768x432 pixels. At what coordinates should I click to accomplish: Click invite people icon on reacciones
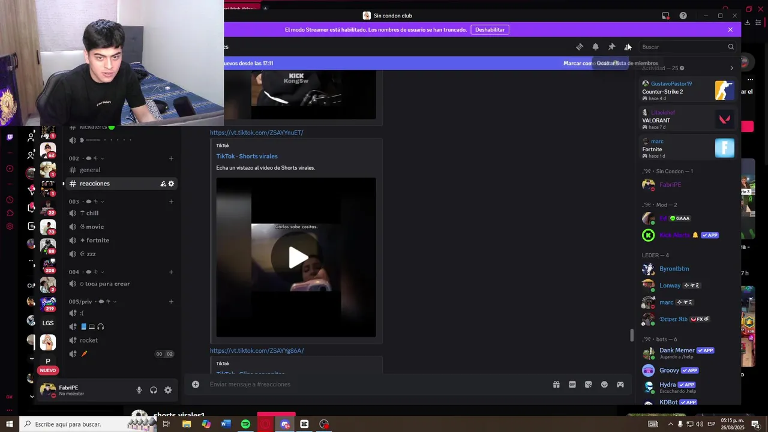[x=163, y=184]
